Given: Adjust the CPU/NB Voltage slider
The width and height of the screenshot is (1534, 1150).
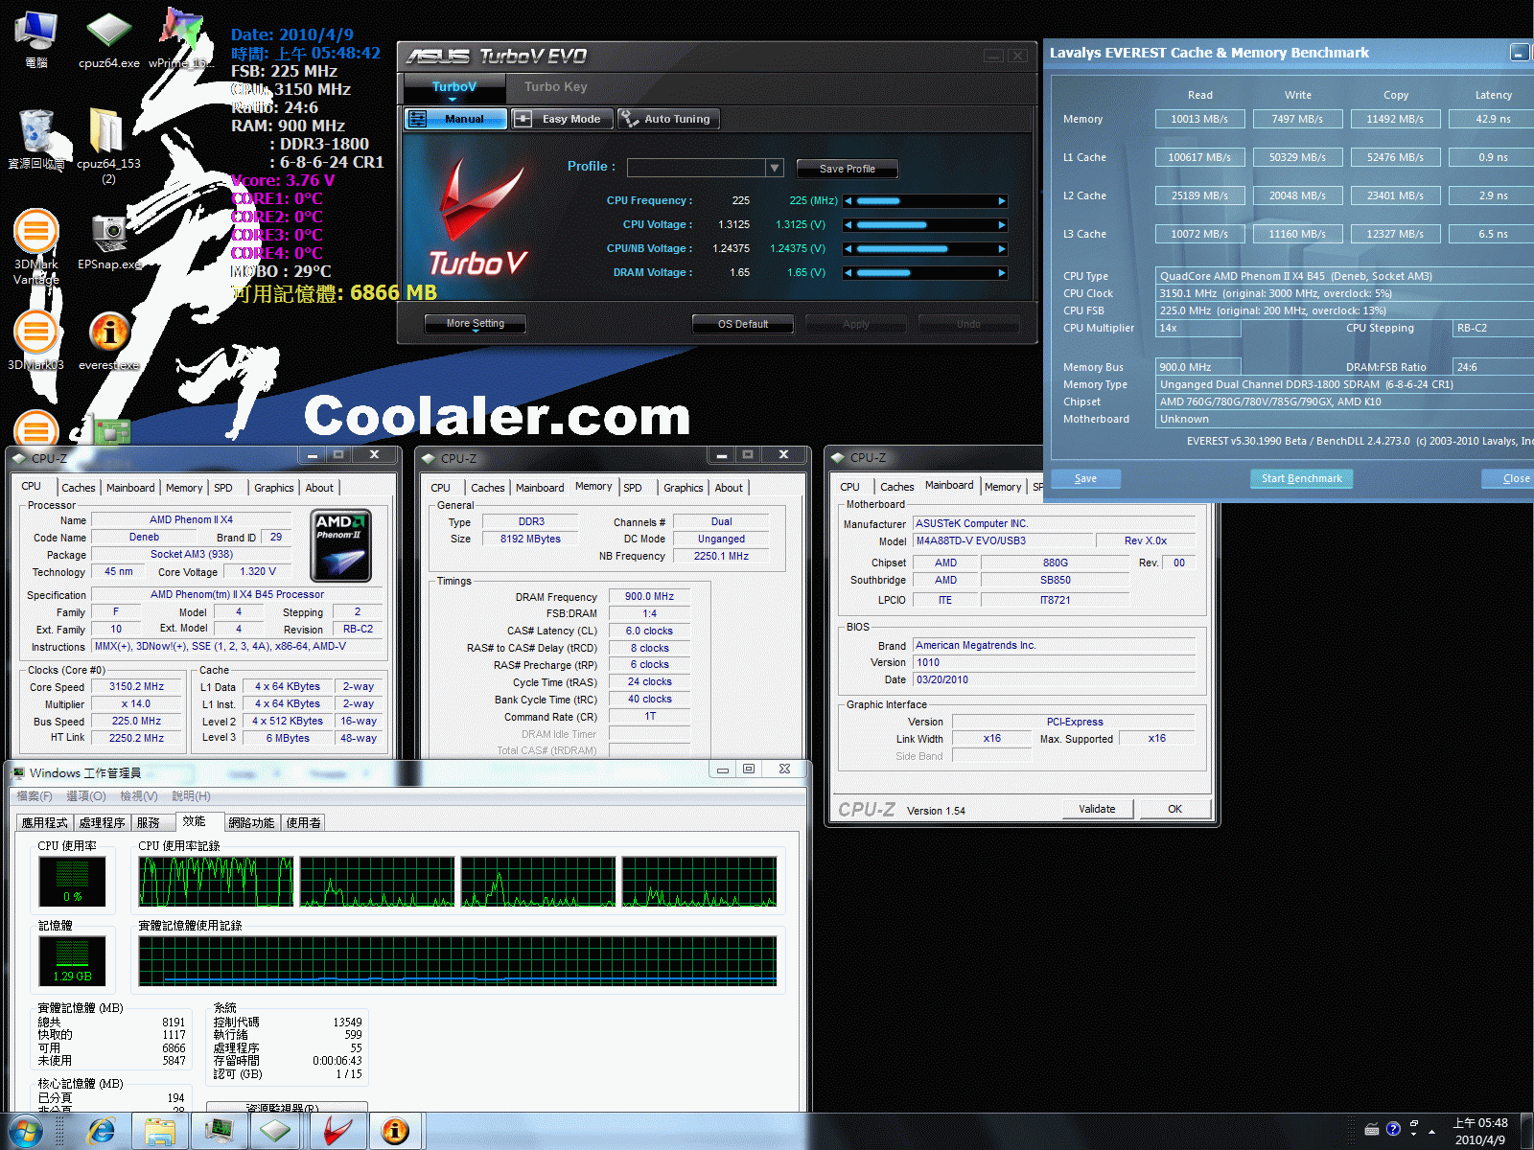Looking at the screenshot, I should pos(924,249).
